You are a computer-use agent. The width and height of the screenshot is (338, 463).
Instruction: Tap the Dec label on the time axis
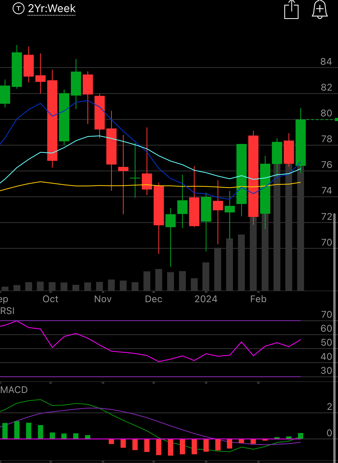(x=154, y=299)
